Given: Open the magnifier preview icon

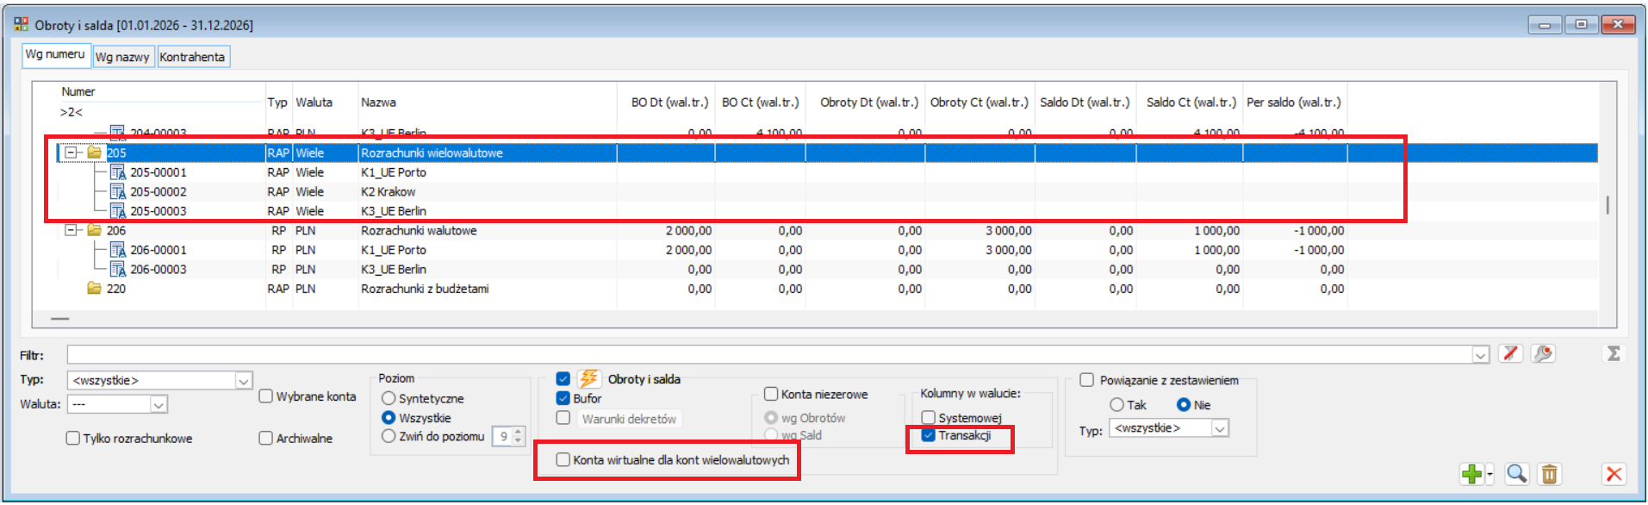Looking at the screenshot, I should [1516, 474].
